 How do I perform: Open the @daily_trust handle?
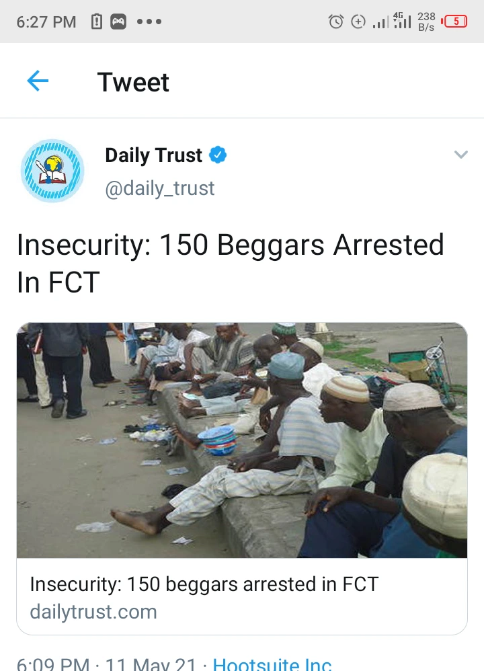[x=159, y=188]
